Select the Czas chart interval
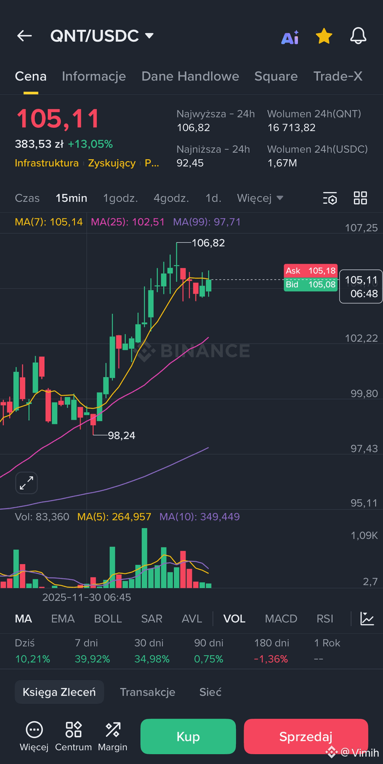Viewport: 383px width, 764px height. click(x=27, y=198)
